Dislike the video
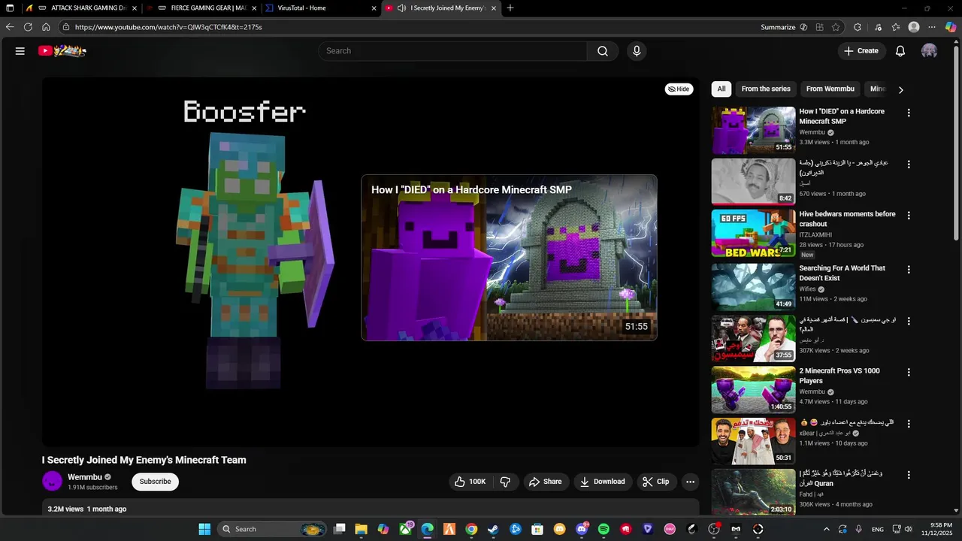This screenshot has height=541, width=962. point(505,482)
